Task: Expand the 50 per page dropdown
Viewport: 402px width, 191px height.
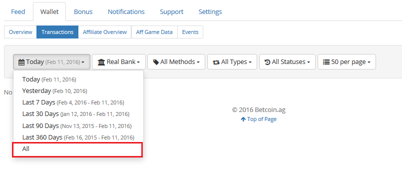Action: point(347,61)
